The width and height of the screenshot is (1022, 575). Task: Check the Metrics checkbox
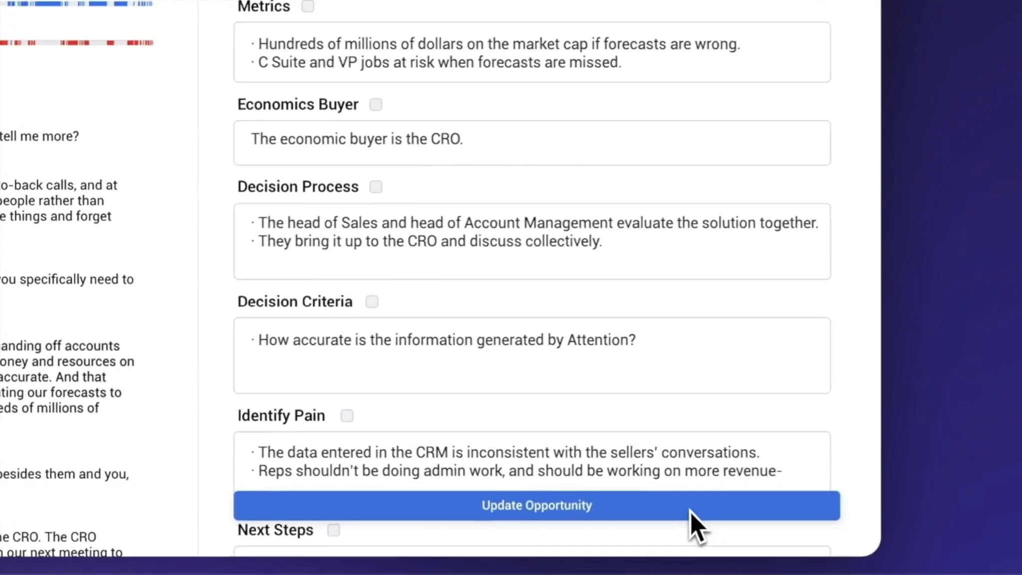point(308,6)
